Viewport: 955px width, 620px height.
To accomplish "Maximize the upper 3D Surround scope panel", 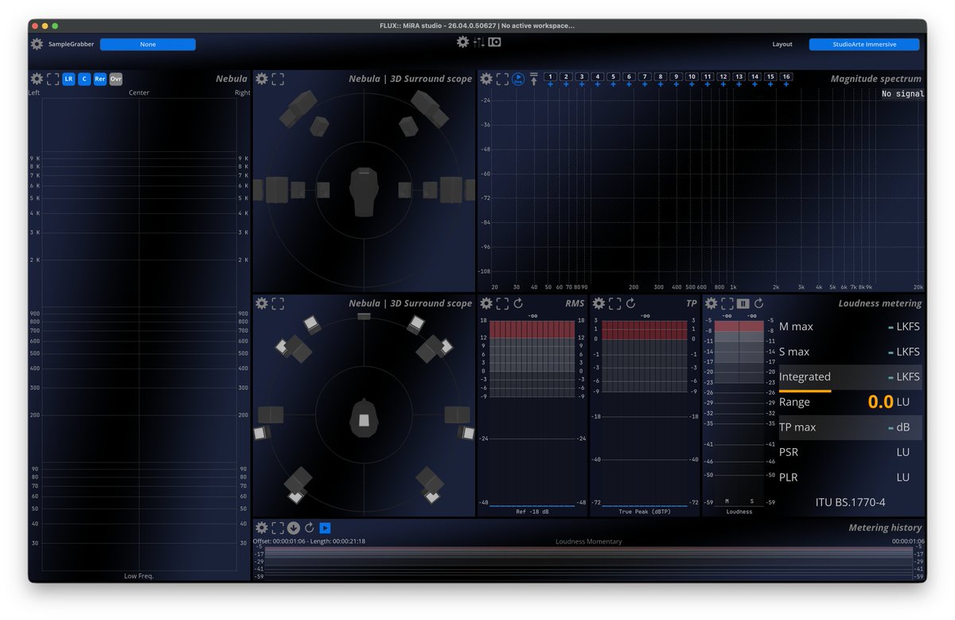I will click(x=278, y=79).
